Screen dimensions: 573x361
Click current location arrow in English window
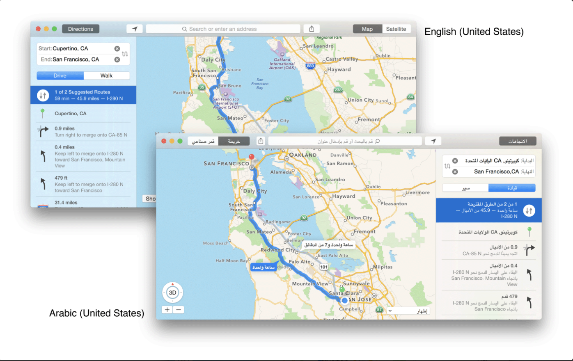point(135,29)
